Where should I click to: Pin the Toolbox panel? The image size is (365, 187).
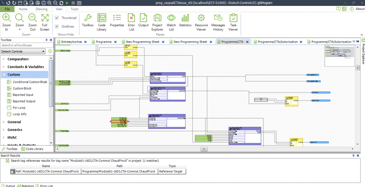point(46,40)
